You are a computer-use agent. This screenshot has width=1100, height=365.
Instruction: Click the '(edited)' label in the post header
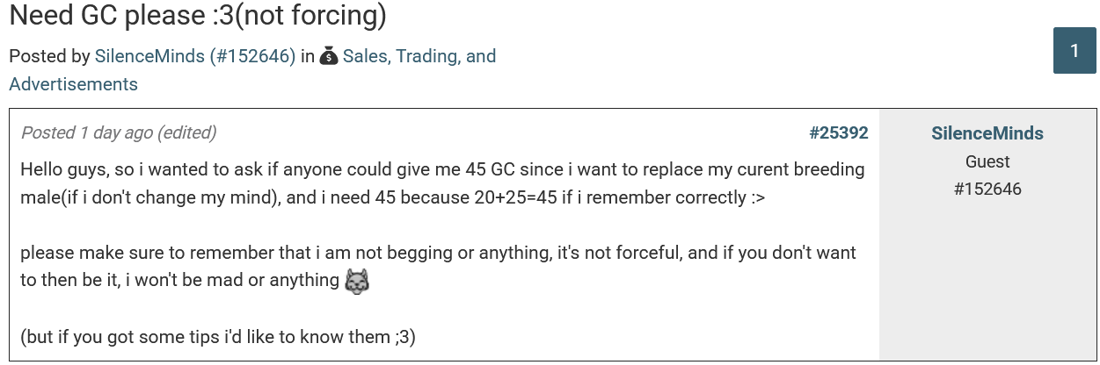coord(186,132)
